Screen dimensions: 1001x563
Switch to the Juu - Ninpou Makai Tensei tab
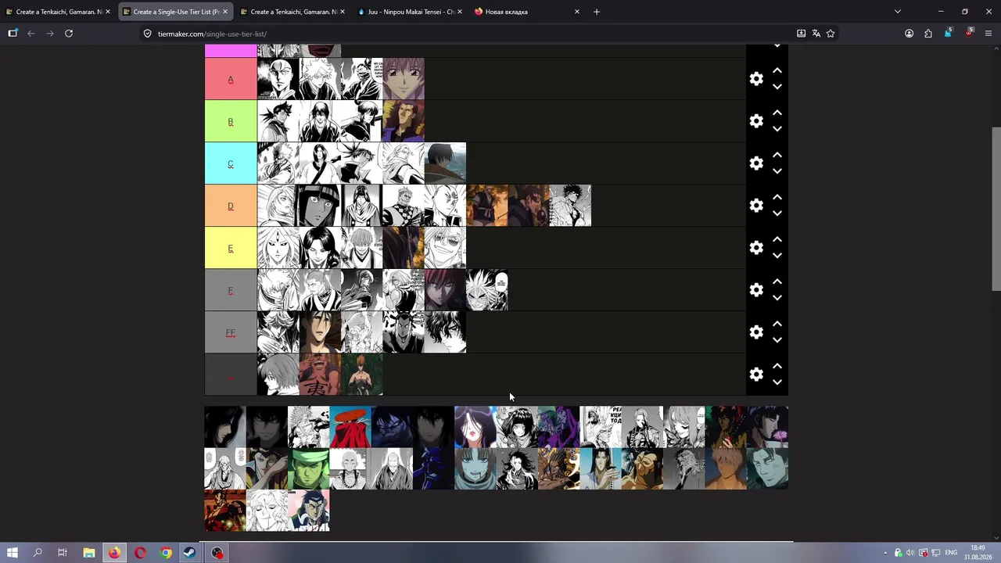(410, 12)
